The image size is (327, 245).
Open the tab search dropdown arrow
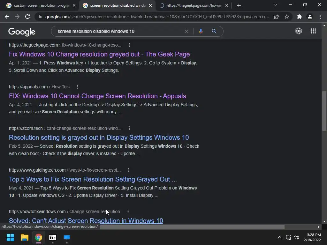tap(276, 4)
